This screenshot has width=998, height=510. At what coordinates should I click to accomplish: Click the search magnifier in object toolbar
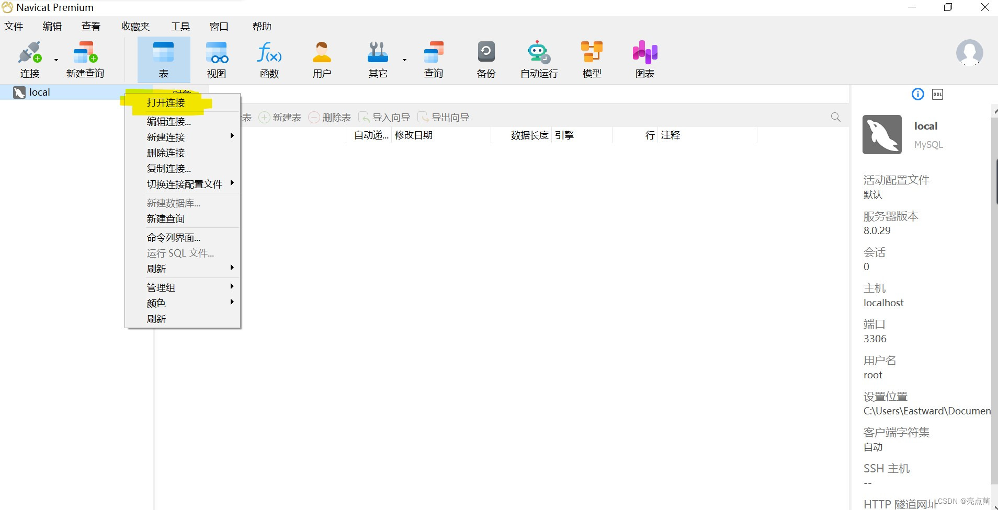(836, 117)
